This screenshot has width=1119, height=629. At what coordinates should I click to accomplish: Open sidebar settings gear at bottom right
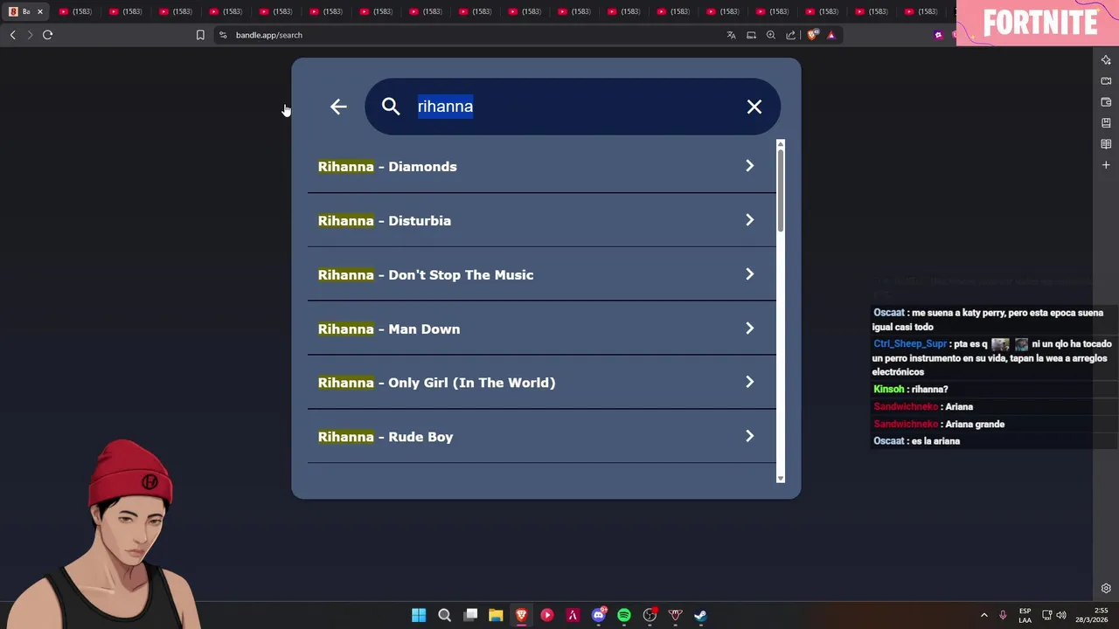point(1106,588)
